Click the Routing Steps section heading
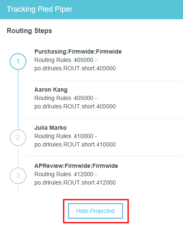183x226 pixels. coord(29,31)
